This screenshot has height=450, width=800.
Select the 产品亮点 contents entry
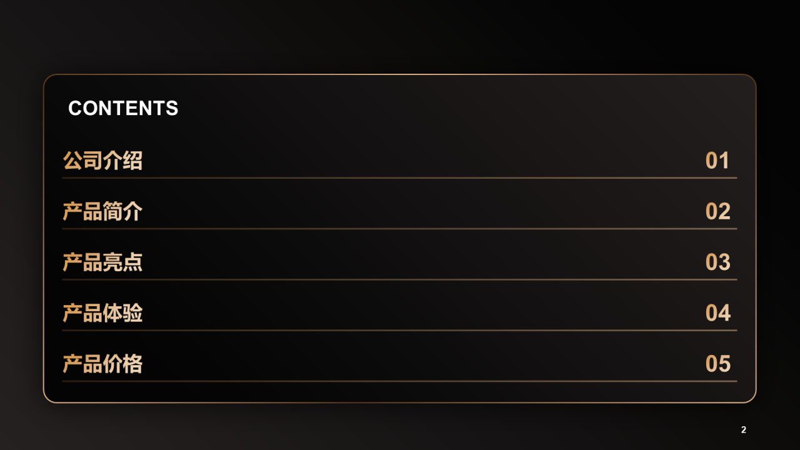(x=102, y=262)
